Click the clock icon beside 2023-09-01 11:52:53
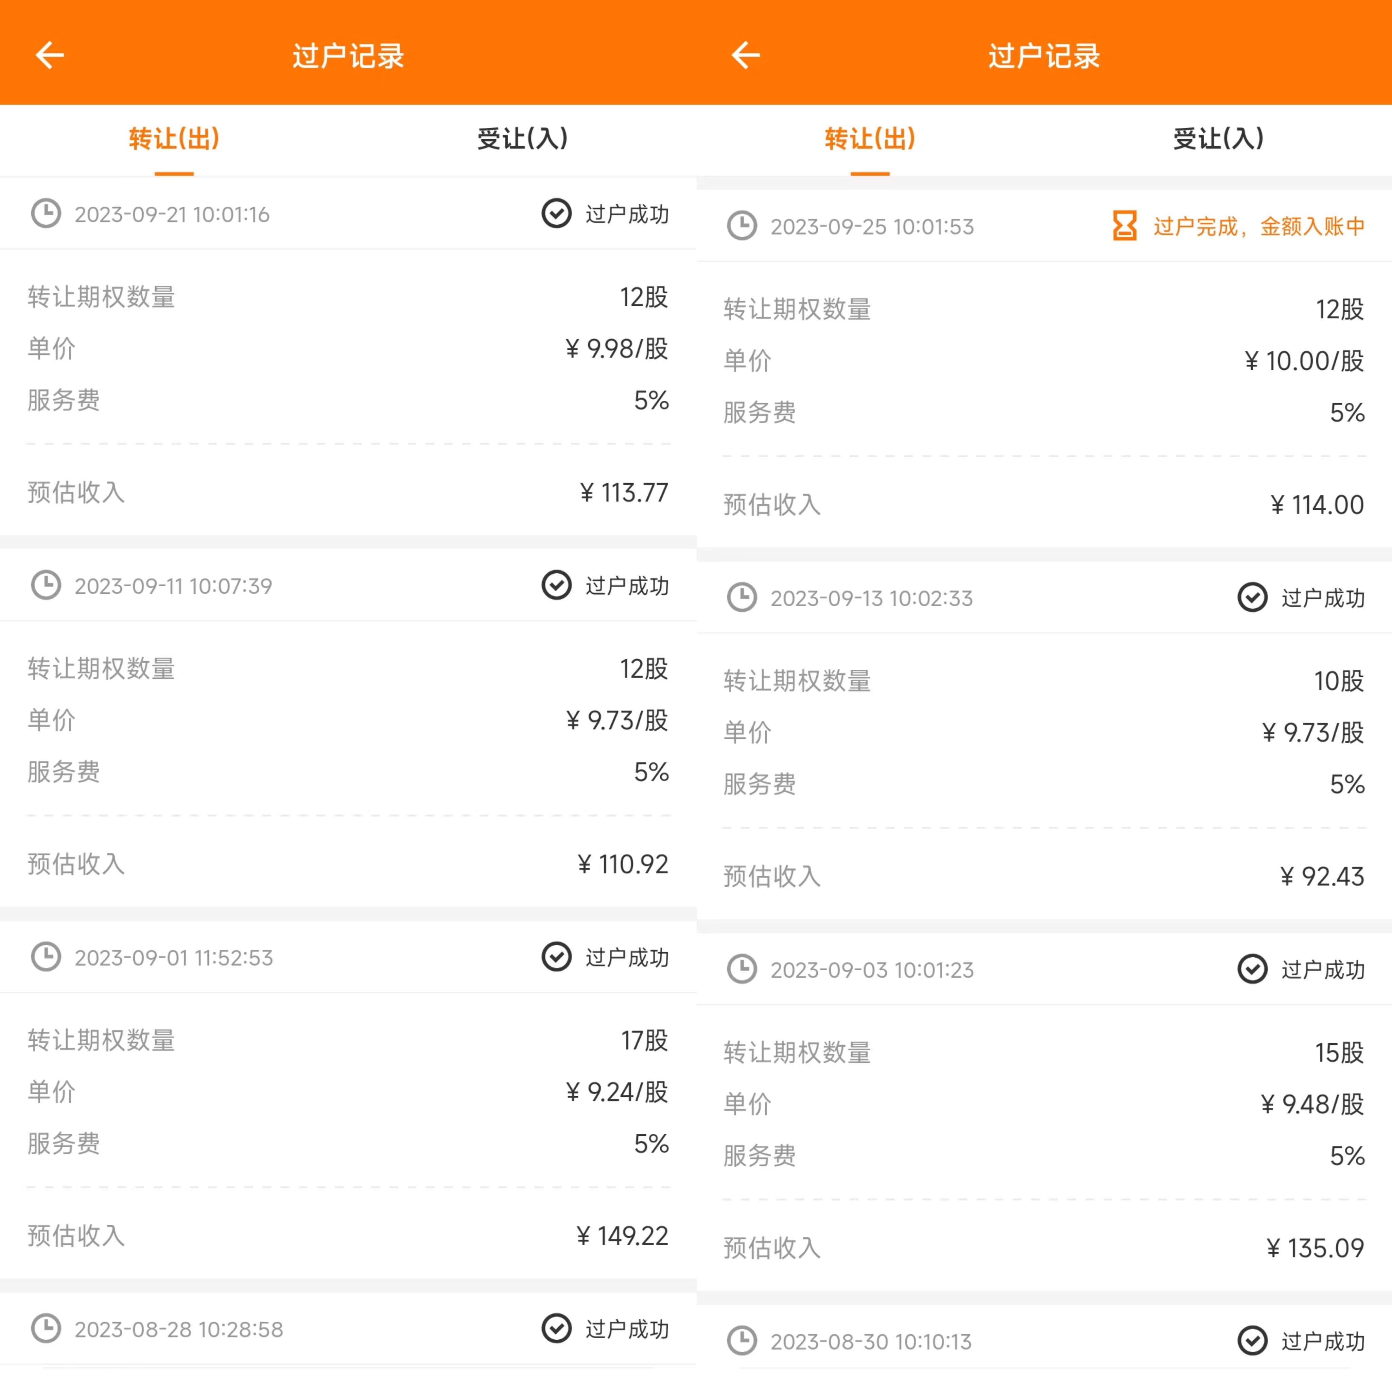This screenshot has height=1392, width=1392. 46,957
